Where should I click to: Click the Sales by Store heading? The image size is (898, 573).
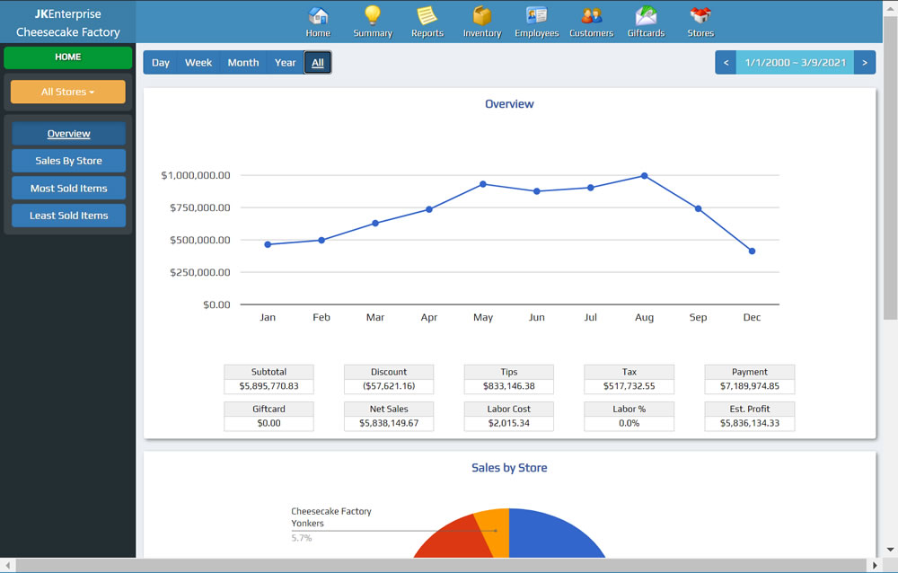pyautogui.click(x=509, y=468)
